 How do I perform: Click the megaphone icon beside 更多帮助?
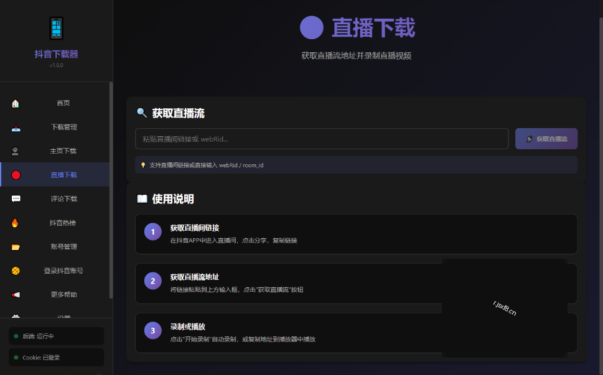[x=16, y=295]
